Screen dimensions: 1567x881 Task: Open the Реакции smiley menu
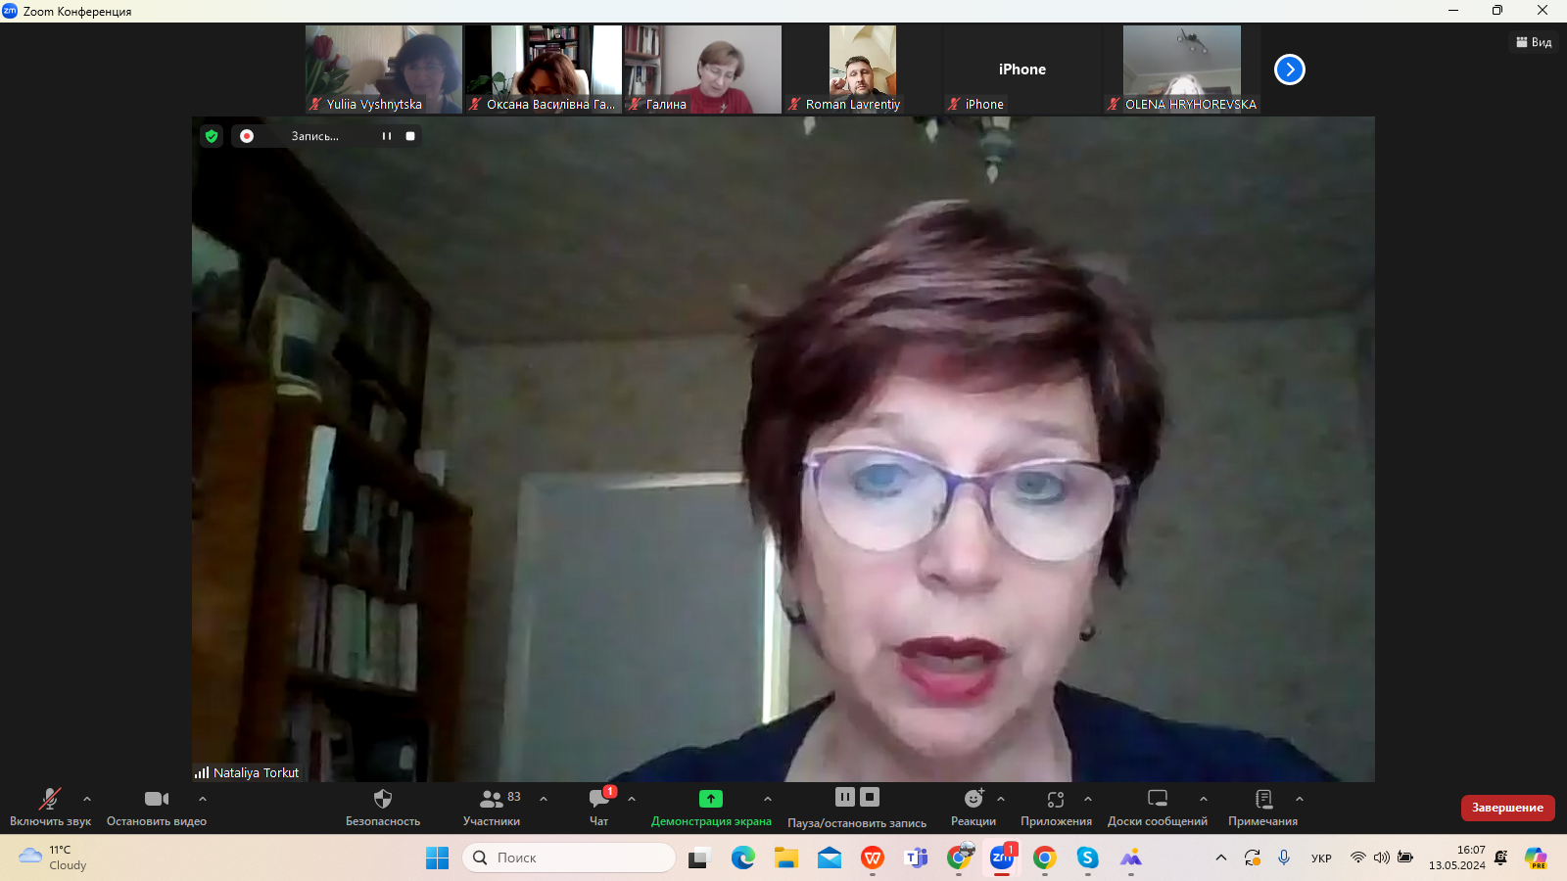pos(973,800)
